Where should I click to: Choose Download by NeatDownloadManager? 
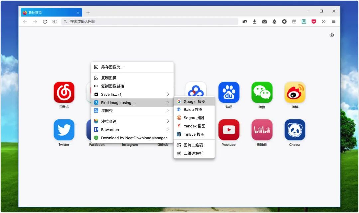coord(132,138)
